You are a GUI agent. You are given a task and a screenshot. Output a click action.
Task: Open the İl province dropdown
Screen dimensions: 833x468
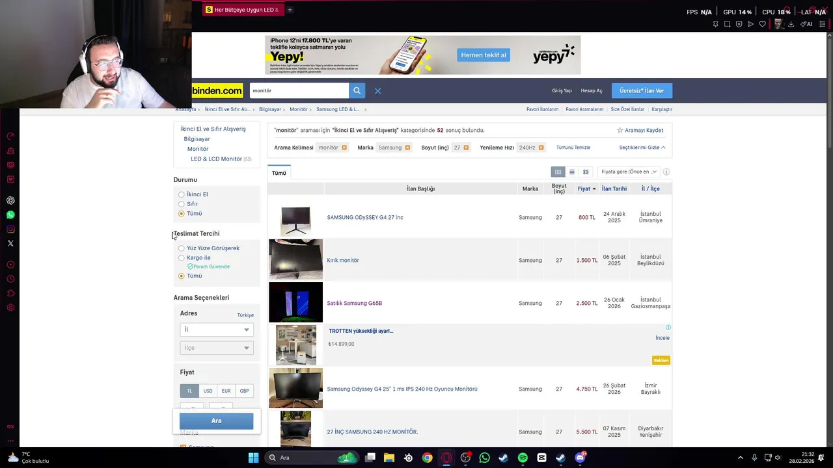tap(216, 330)
